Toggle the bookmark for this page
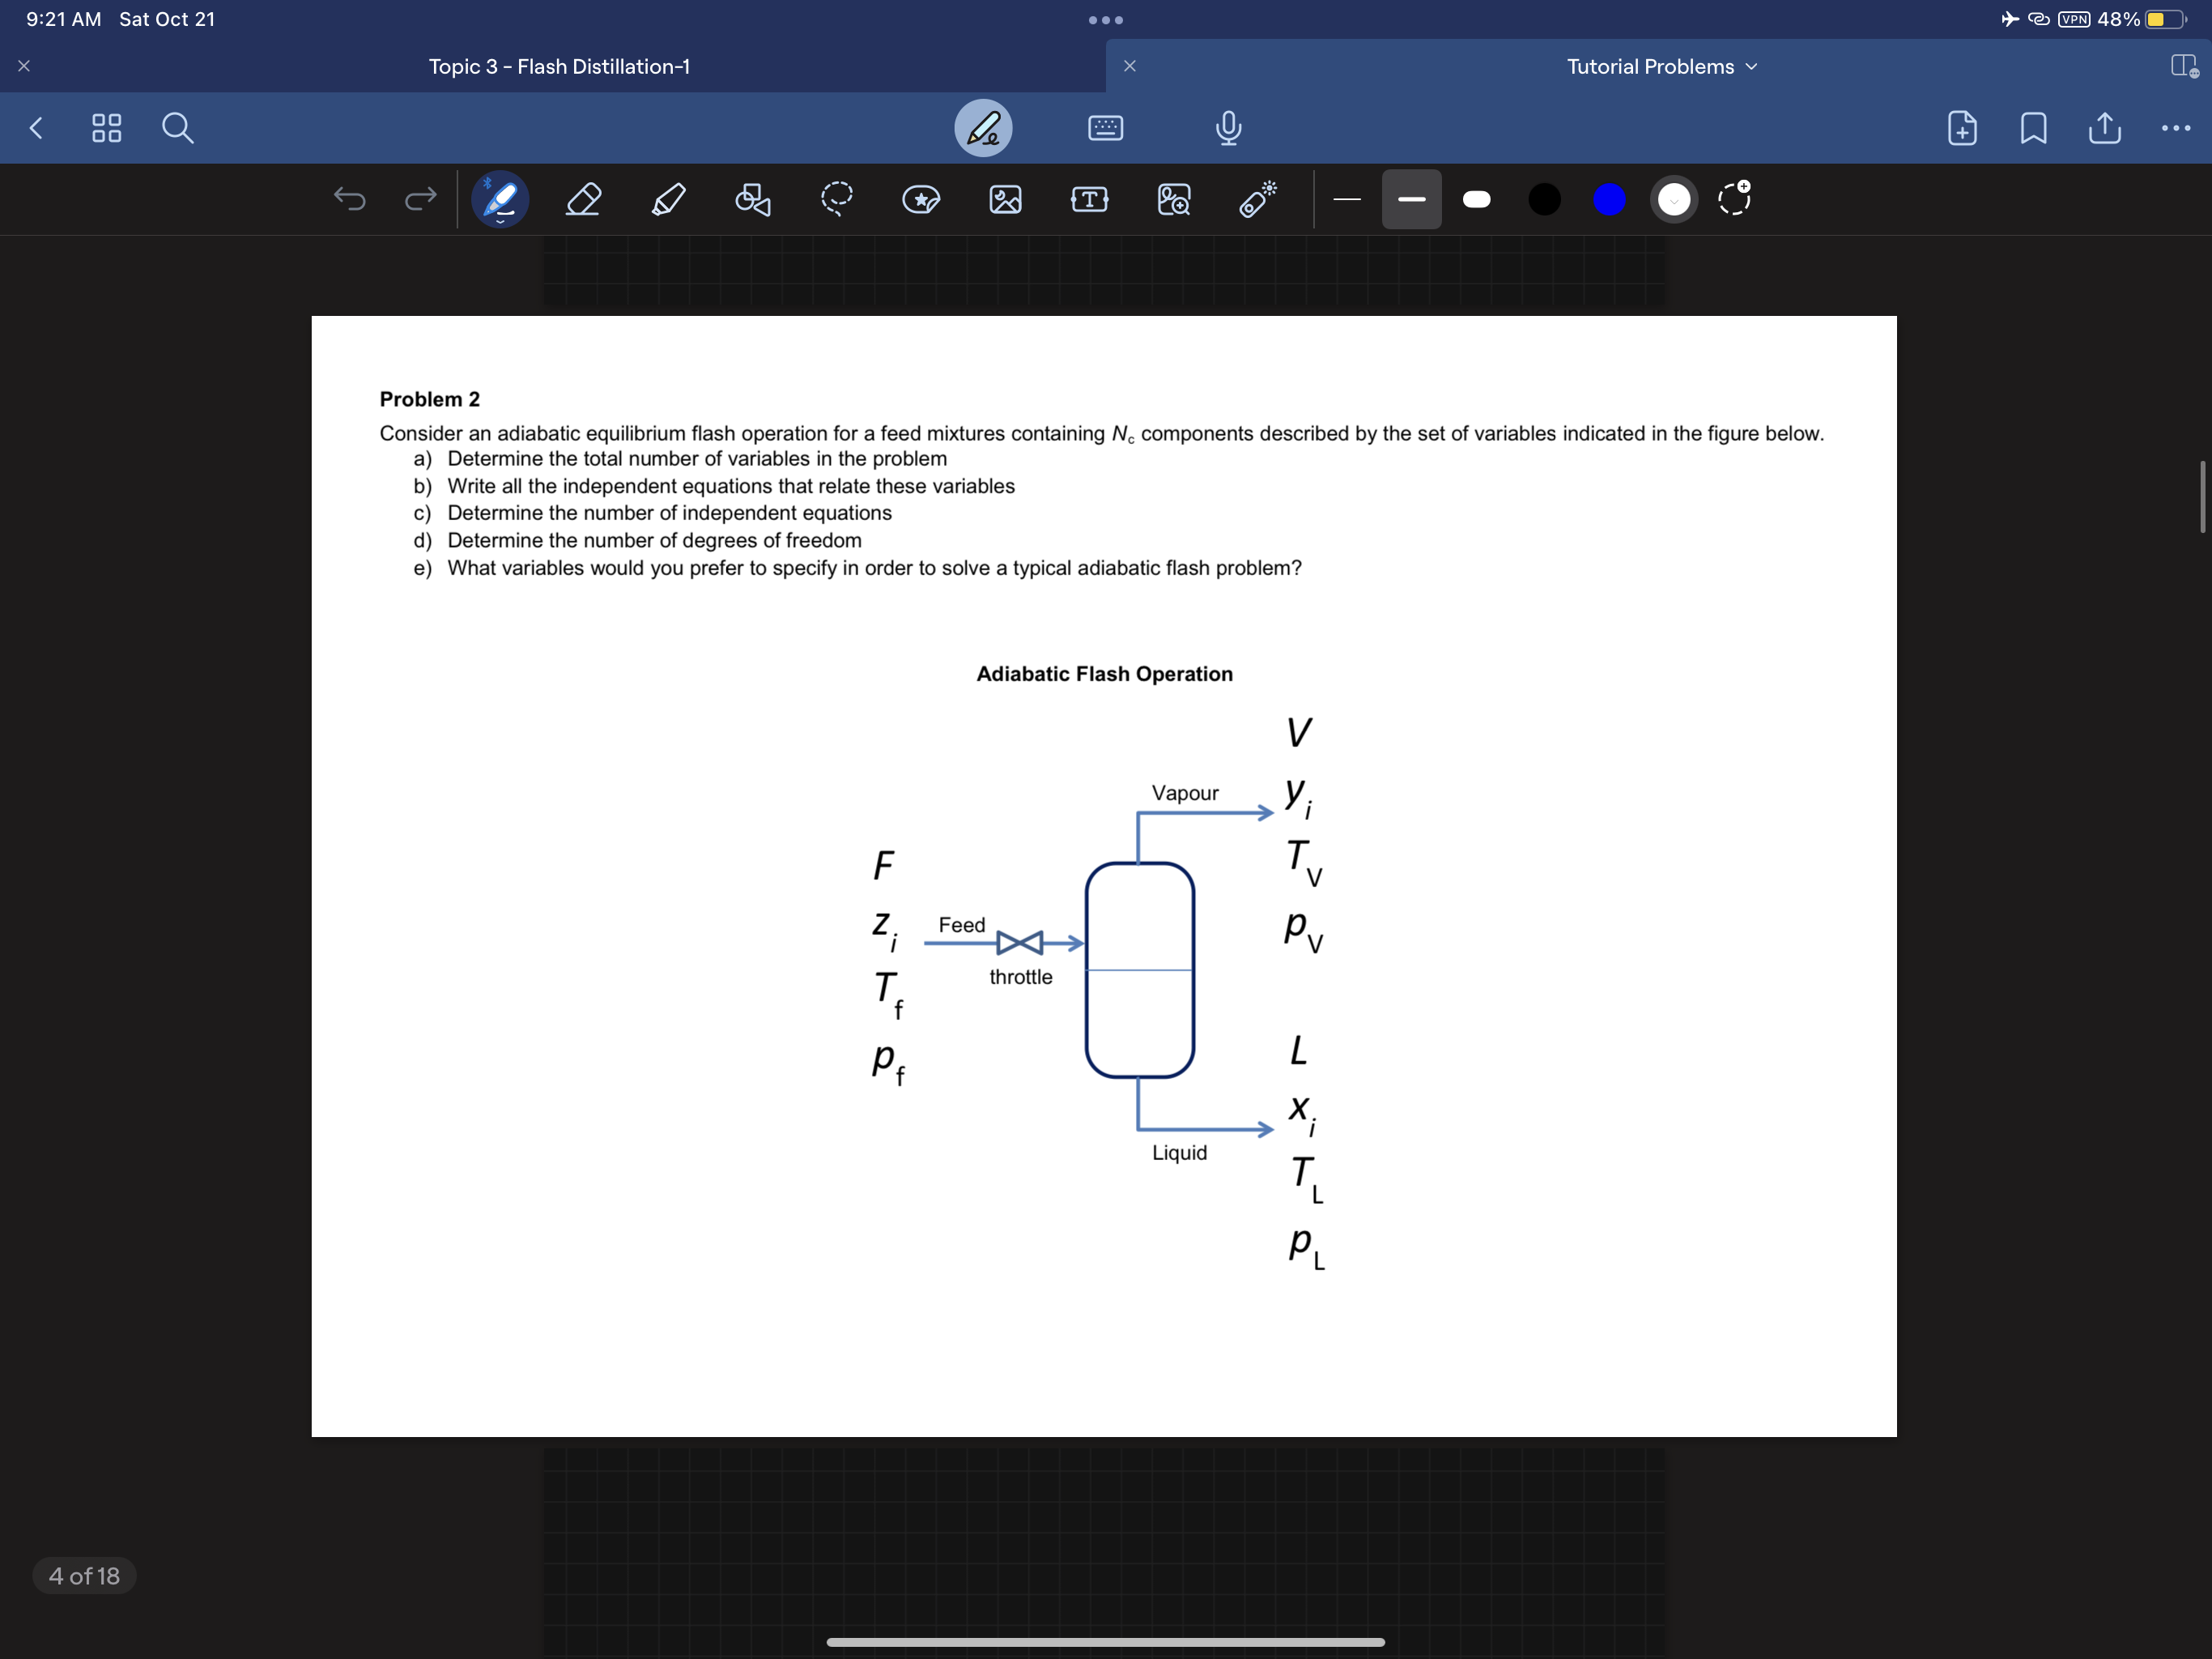Image resolution: width=2212 pixels, height=1659 pixels. (x=2033, y=128)
